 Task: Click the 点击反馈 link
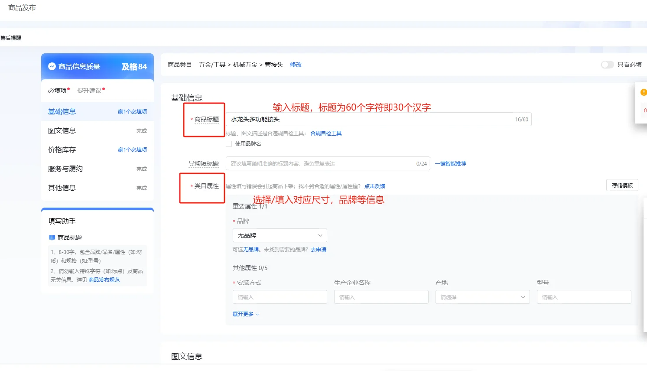[374, 186]
